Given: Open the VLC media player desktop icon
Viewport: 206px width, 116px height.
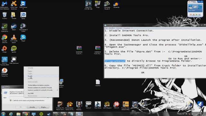Looking at the screenshot, I should [x=14, y=39].
